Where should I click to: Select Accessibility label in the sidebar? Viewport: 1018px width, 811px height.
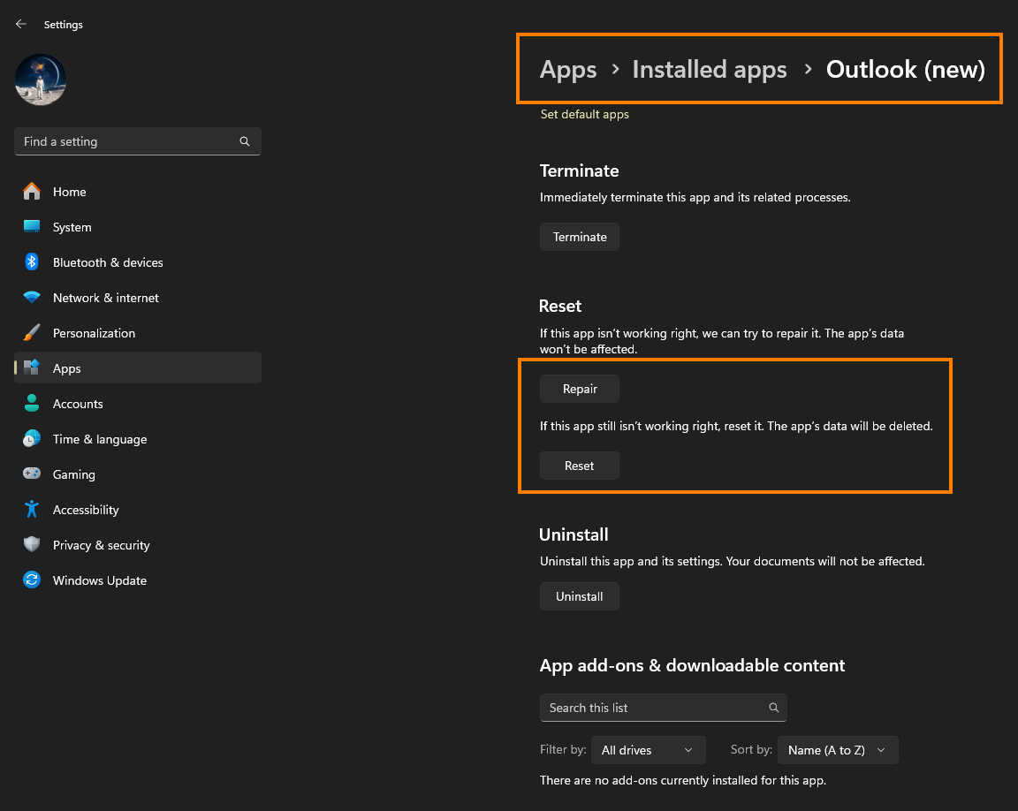pos(86,510)
